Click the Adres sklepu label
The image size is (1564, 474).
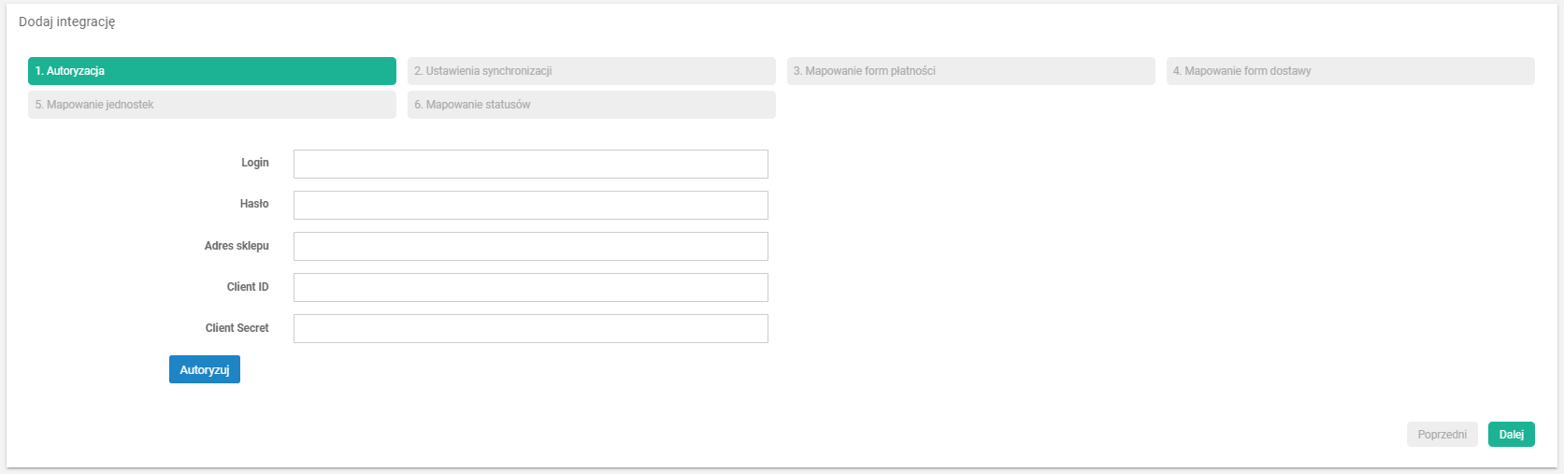(x=237, y=246)
